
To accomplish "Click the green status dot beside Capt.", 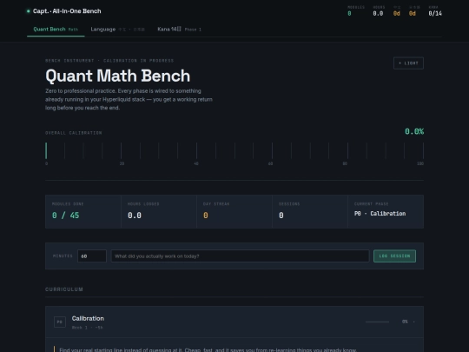I will [29, 11].
